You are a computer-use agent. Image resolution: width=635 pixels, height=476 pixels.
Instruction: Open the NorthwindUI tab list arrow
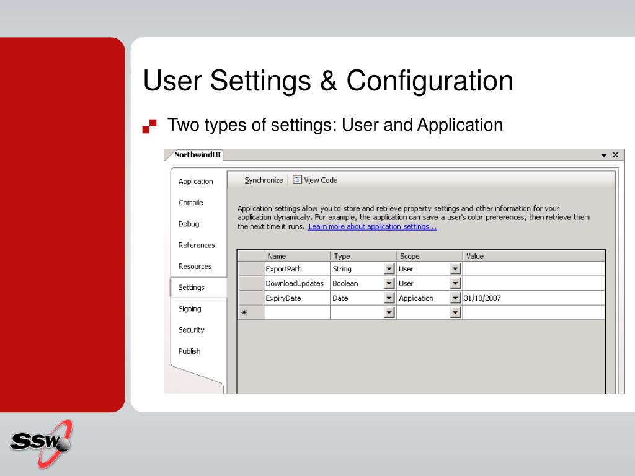point(603,155)
